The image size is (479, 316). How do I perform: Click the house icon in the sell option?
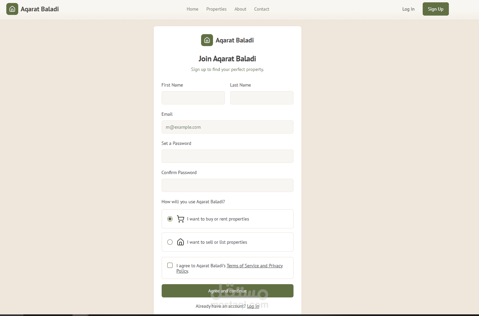click(x=181, y=242)
